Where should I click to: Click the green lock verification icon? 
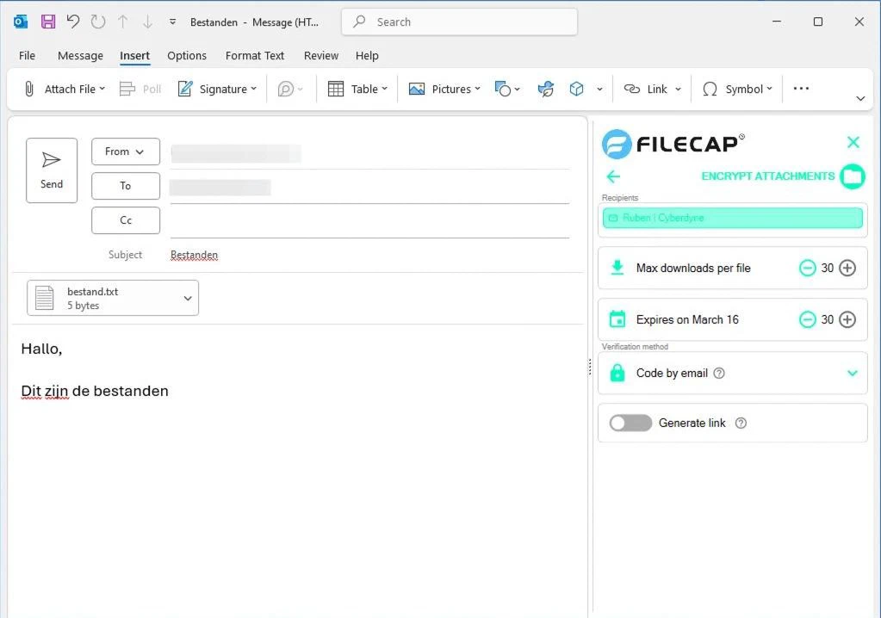coord(617,373)
